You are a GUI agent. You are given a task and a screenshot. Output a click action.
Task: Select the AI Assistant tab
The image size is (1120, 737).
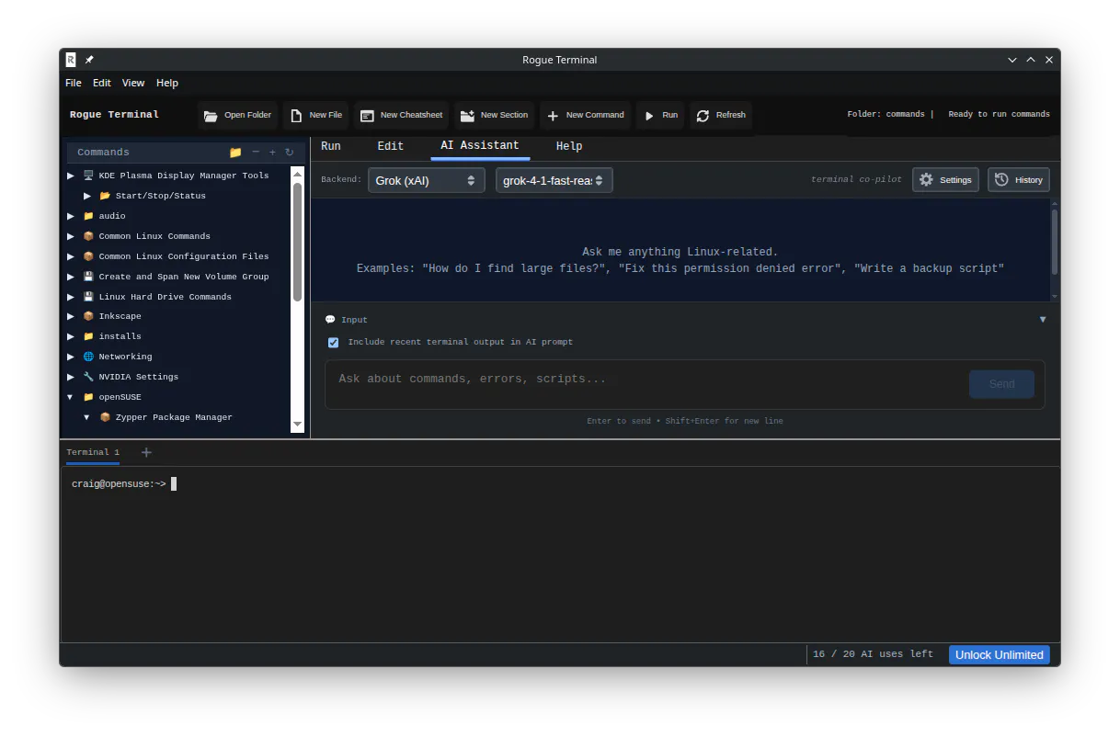click(x=480, y=146)
